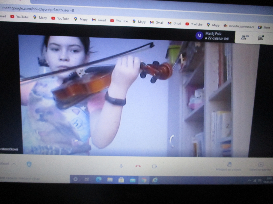Click the blue security shield icon
This screenshot has width=273, height=204.
pos(29,164)
